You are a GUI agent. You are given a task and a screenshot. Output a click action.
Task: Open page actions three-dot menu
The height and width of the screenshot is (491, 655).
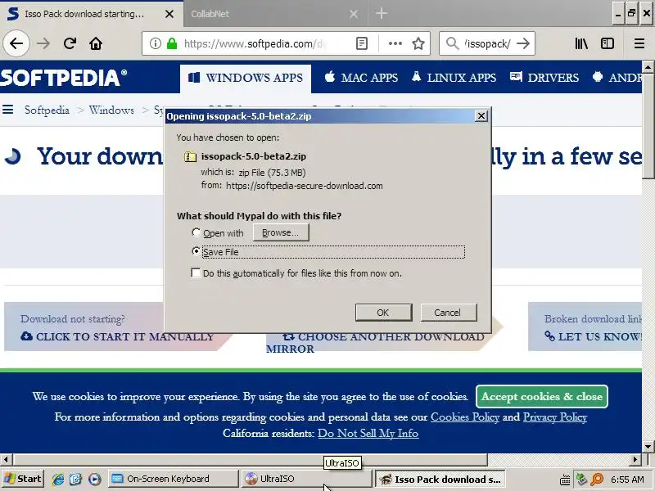click(395, 43)
